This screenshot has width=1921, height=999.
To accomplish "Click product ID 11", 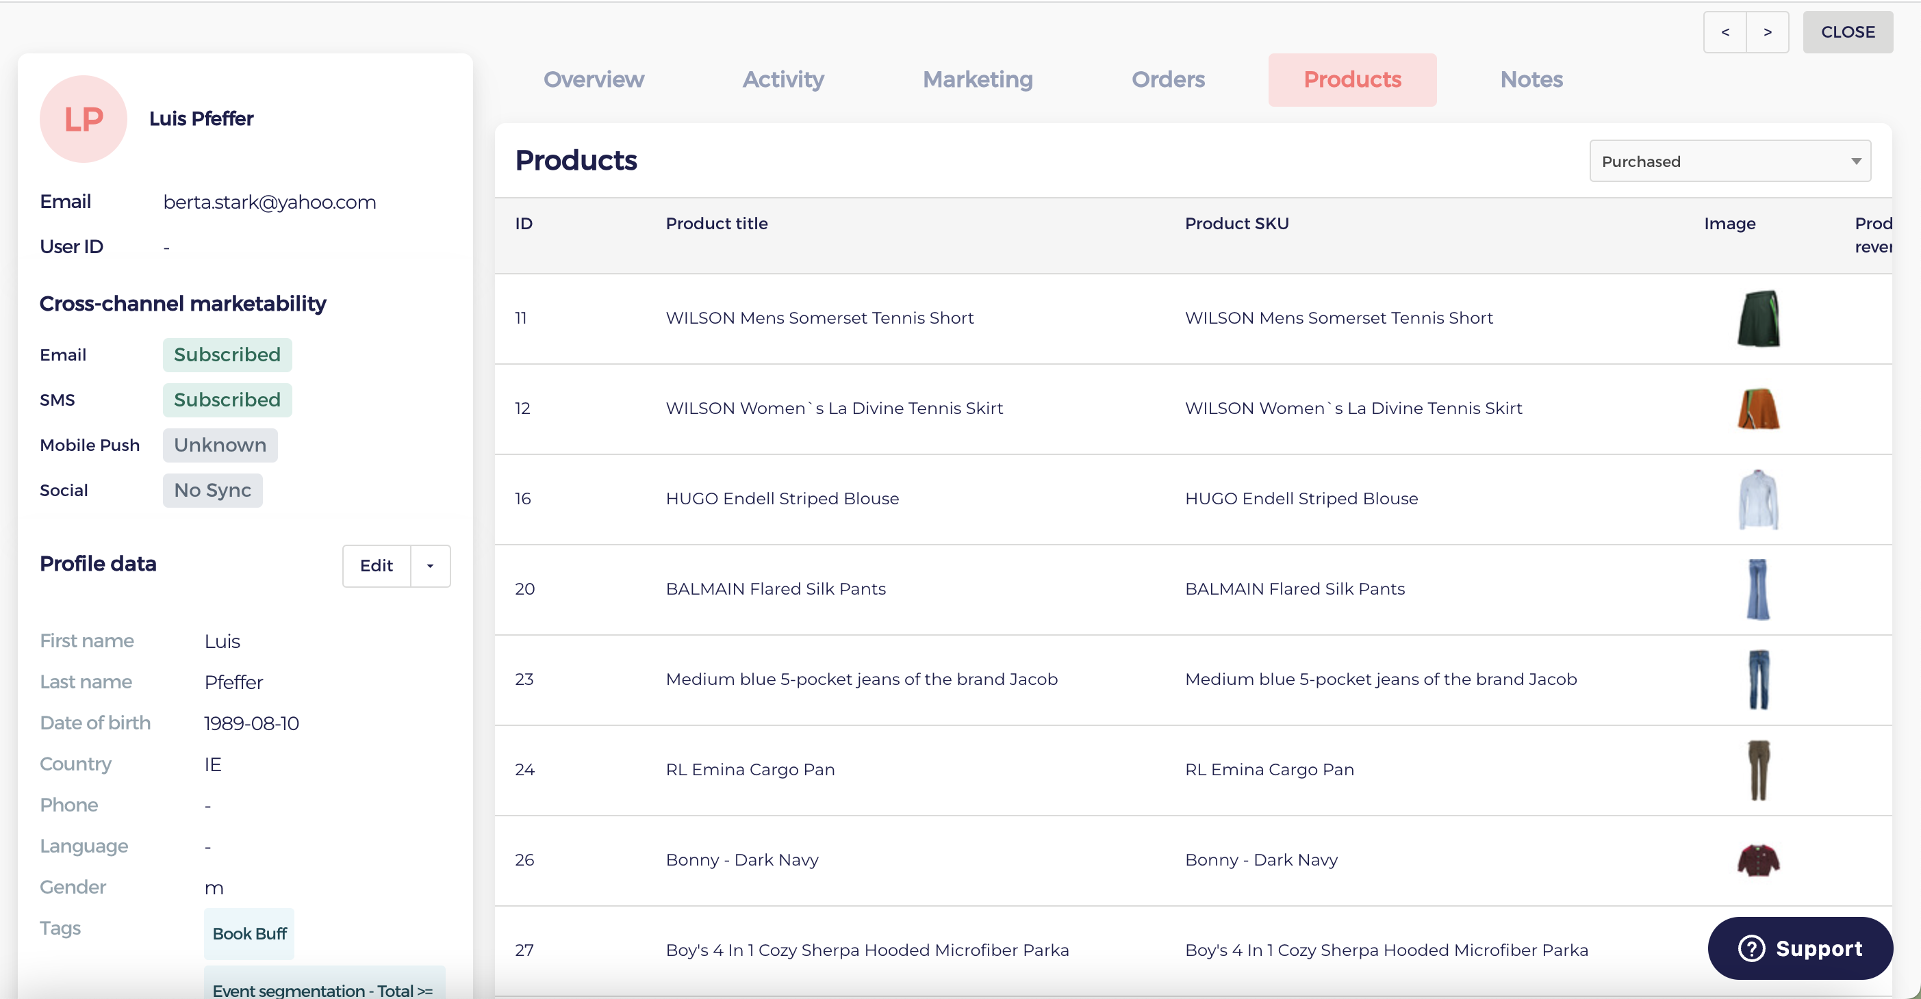I will [x=520, y=318].
